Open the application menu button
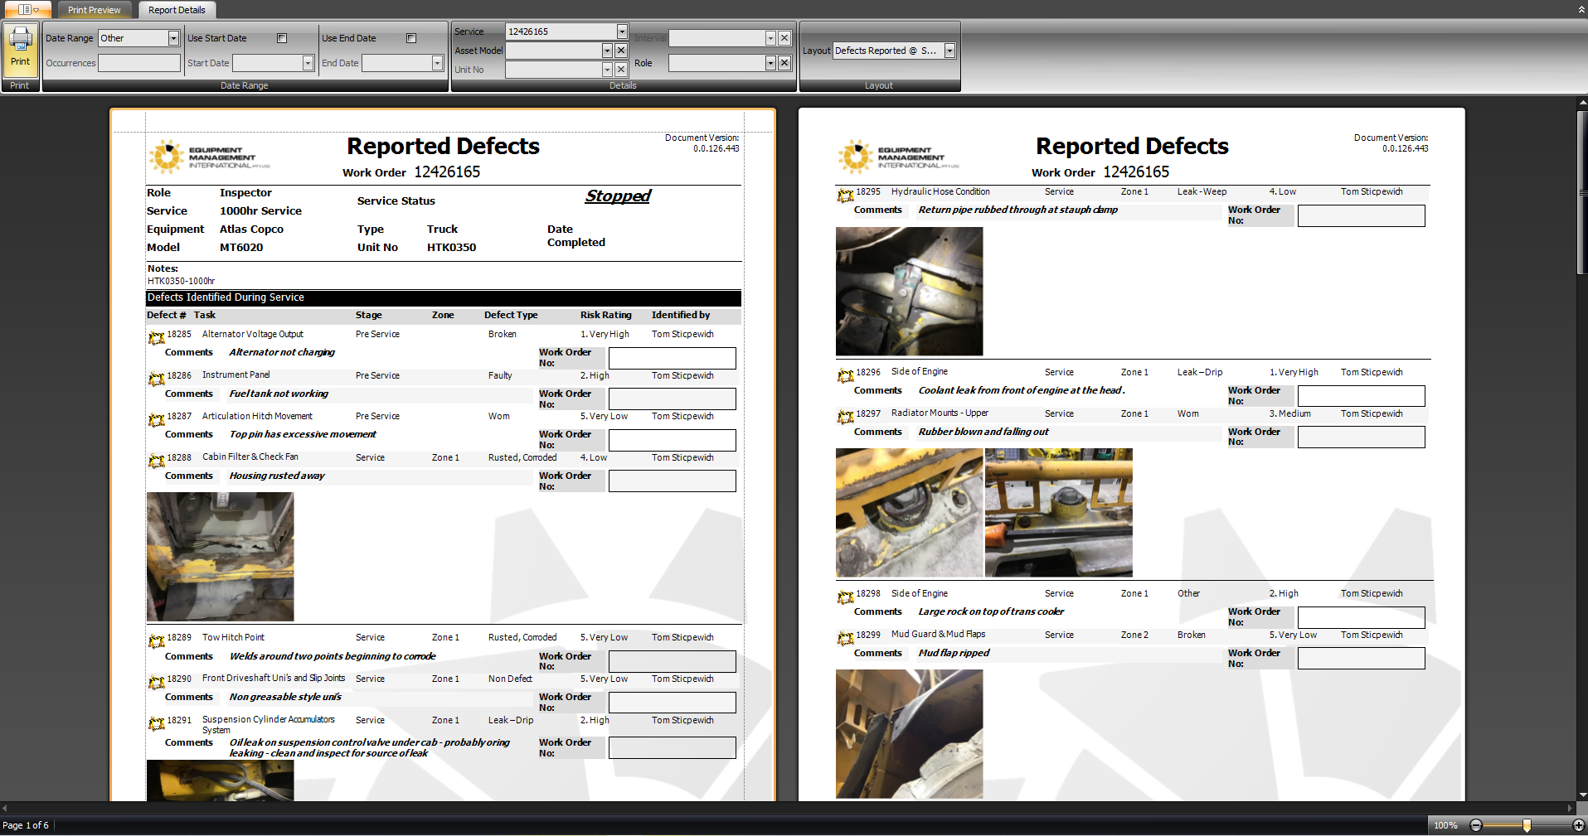 (x=28, y=10)
